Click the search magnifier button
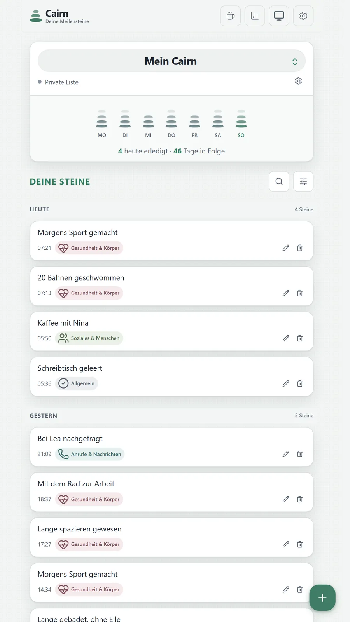The image size is (350, 622). point(279,181)
